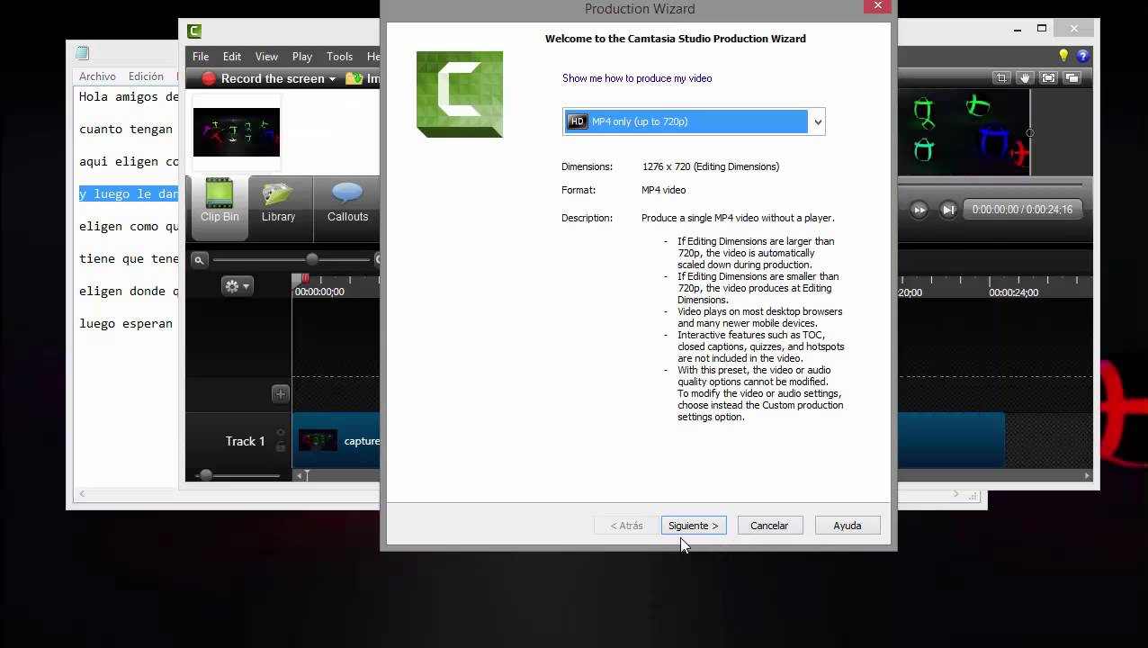Click the Siguiente > button
Image resolution: width=1148 pixels, height=648 pixels.
694,526
